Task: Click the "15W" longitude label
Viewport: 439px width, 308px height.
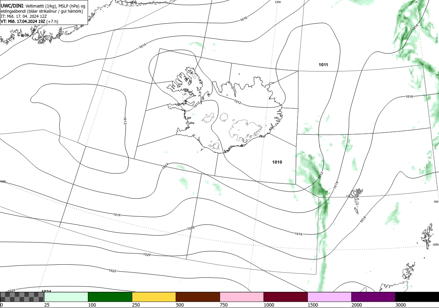Action: (x=278, y=2)
